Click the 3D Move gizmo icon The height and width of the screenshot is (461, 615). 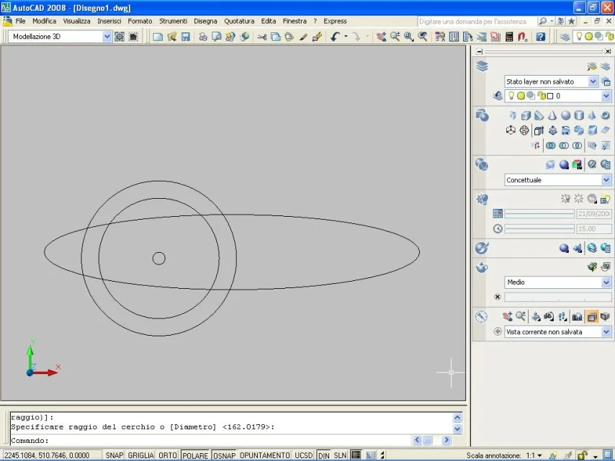point(511,130)
